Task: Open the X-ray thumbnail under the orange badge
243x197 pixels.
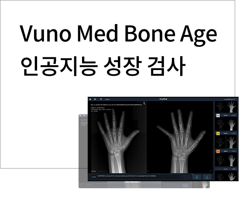Action: 232,160
